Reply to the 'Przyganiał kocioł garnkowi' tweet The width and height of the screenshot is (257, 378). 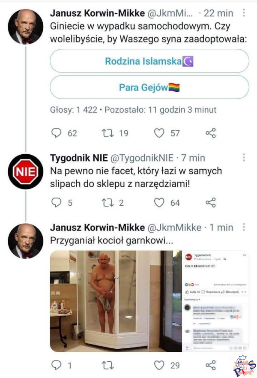[x=57, y=365]
